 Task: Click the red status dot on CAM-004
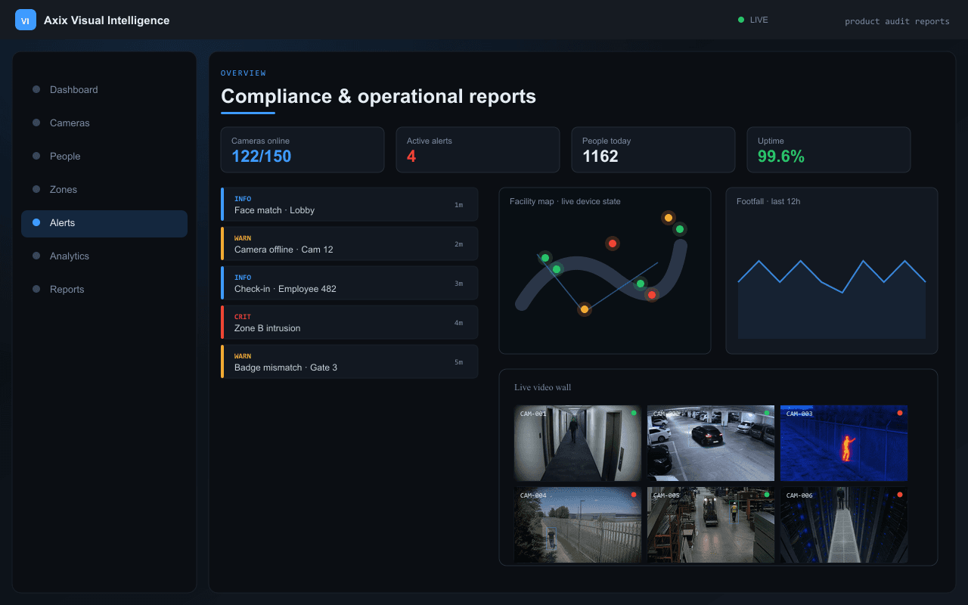634,495
